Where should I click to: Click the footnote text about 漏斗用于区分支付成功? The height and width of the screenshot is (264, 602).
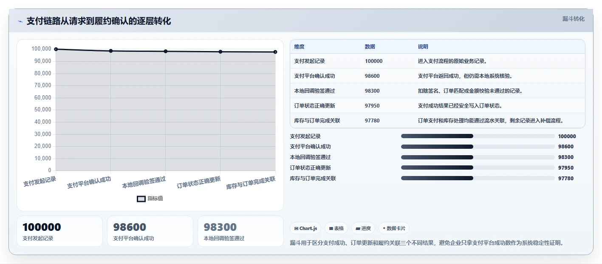point(427,243)
